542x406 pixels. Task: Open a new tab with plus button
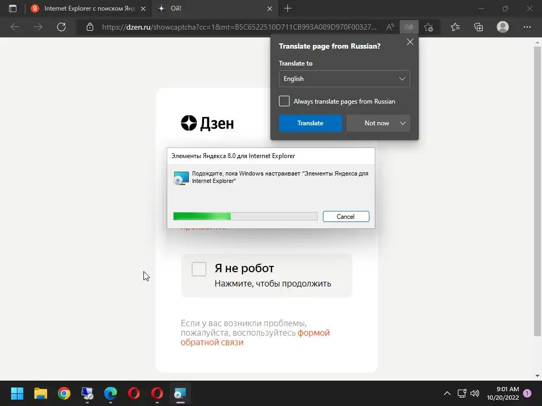coord(287,8)
